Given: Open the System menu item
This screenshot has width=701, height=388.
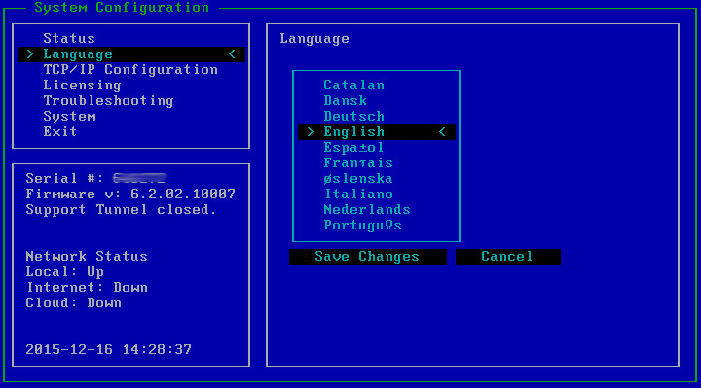Looking at the screenshot, I should [69, 117].
